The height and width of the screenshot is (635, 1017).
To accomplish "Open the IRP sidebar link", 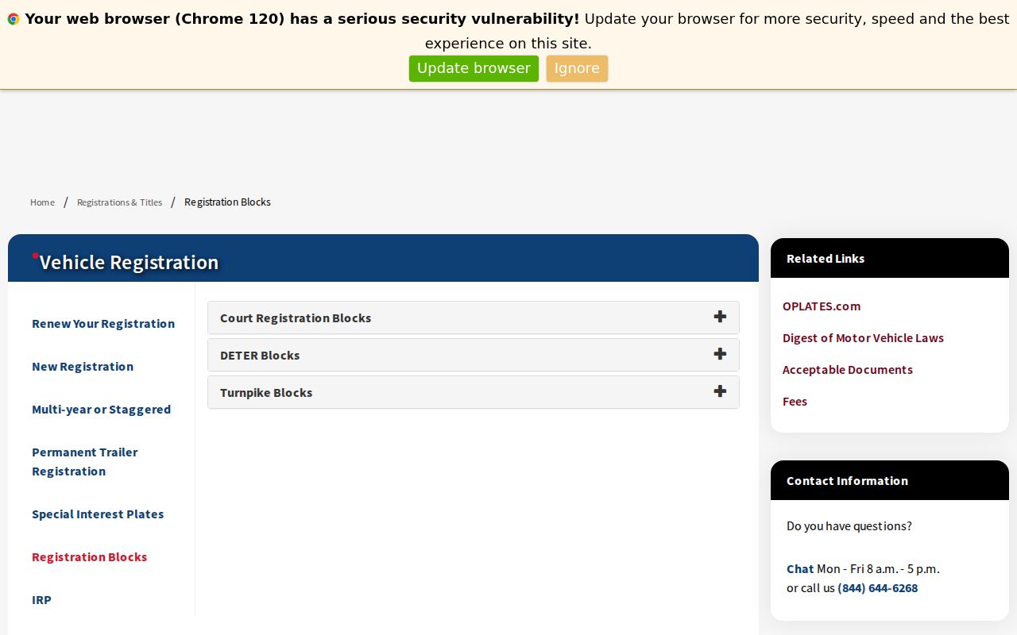I will coord(41,600).
